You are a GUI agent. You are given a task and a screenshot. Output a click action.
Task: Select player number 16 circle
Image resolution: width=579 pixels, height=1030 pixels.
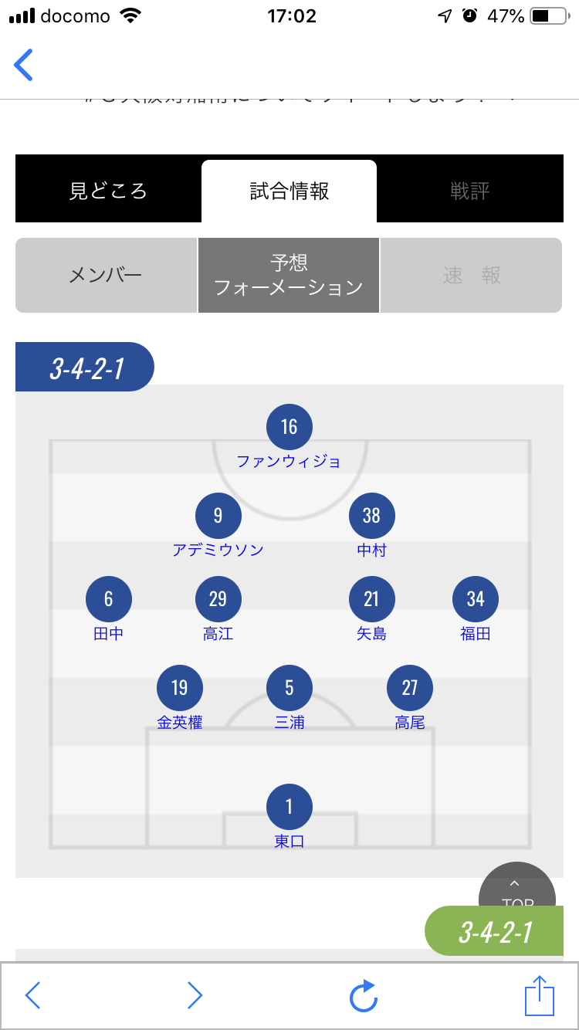pos(289,426)
